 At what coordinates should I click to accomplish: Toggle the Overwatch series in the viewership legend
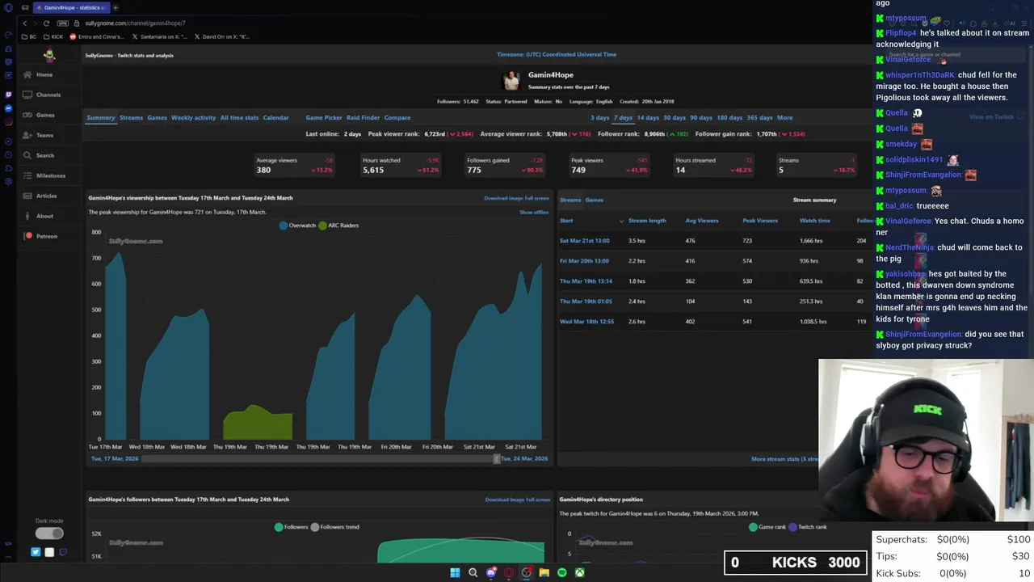tap(297, 226)
